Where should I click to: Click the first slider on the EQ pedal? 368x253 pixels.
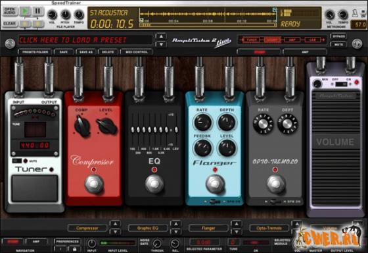click(133, 129)
